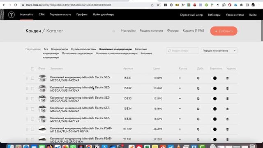Focus the product search field
Viewport: 263px width, 148px height.
coord(182,51)
